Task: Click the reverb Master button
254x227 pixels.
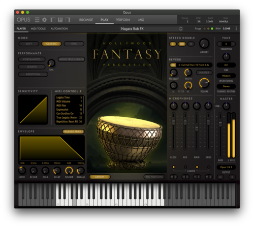Action: pos(204,73)
